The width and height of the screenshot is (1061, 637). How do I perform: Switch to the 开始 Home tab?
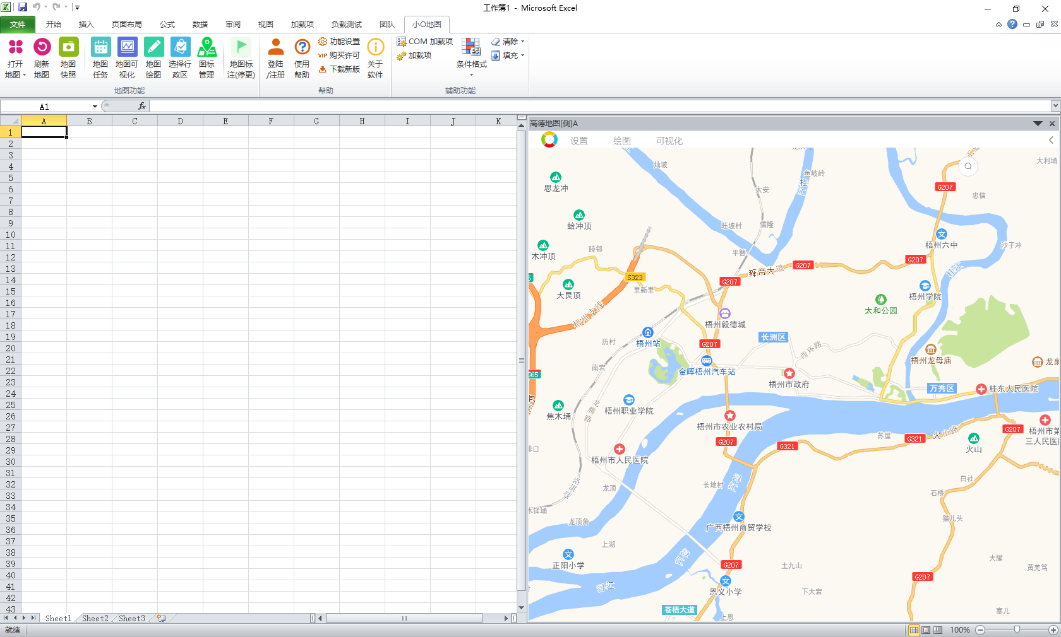point(53,25)
